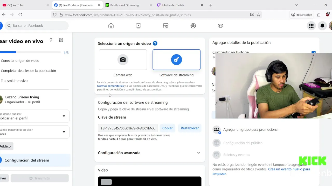This screenshot has height=186, width=332.
Task: Click Copiar to copy stream key
Action: (x=167, y=128)
